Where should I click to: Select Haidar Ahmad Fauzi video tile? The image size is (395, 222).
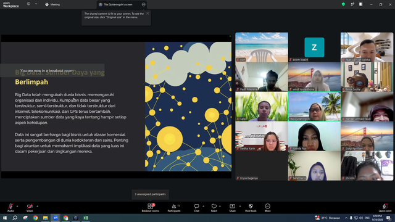(x=367, y=107)
